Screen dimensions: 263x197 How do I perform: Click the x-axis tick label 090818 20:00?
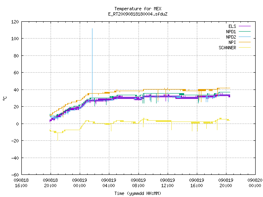coord(50,183)
